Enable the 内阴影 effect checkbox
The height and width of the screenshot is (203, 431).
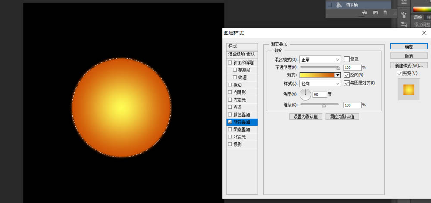pyautogui.click(x=230, y=92)
